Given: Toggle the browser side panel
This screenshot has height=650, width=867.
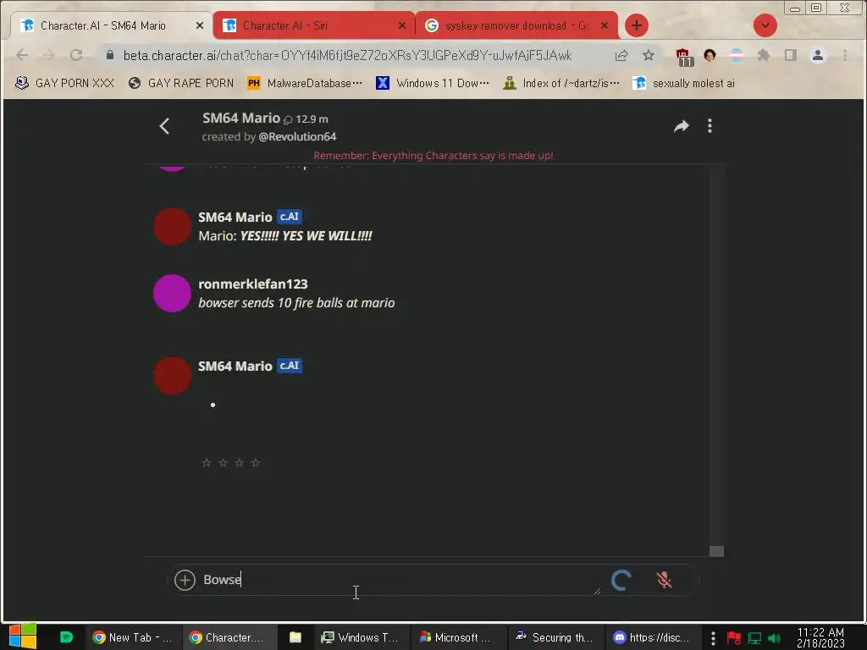Looking at the screenshot, I should 791,55.
